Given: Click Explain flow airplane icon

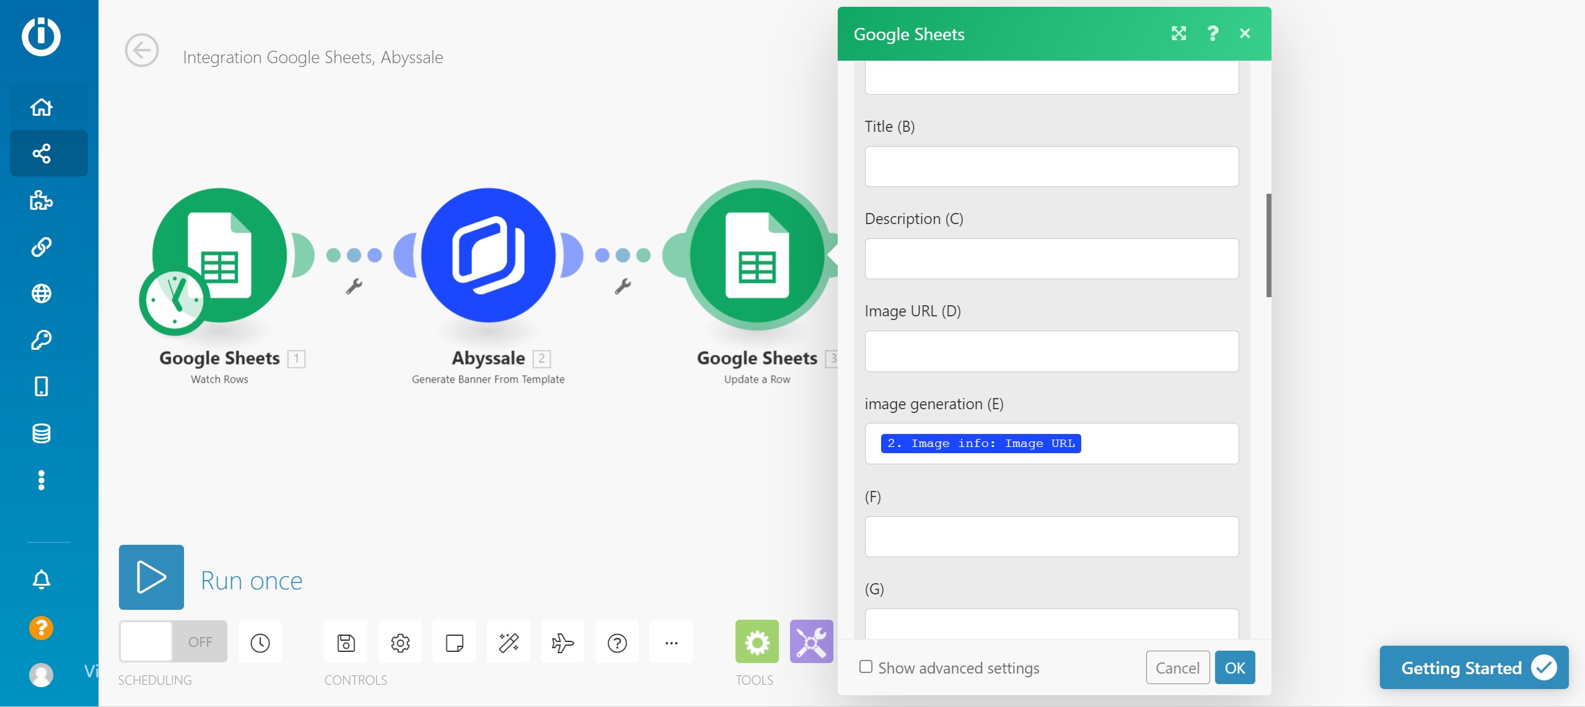Looking at the screenshot, I should click(x=563, y=643).
